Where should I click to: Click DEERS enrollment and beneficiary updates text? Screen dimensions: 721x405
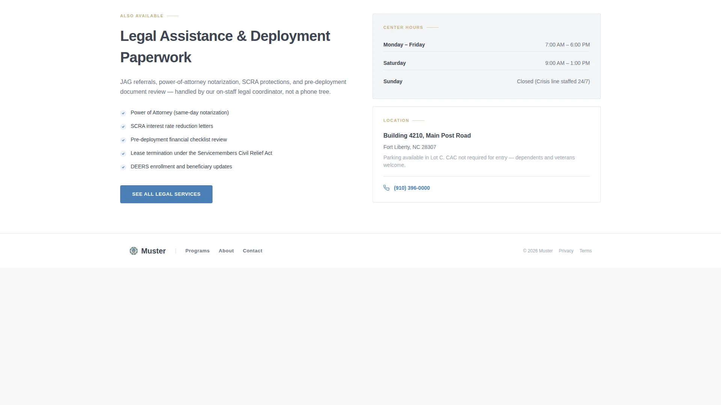181,166
